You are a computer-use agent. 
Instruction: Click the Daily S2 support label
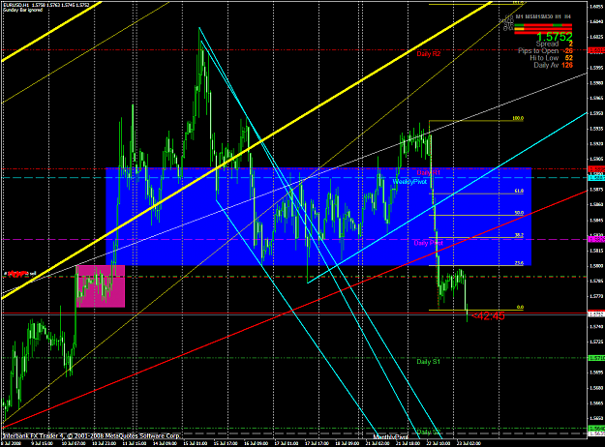(x=428, y=432)
